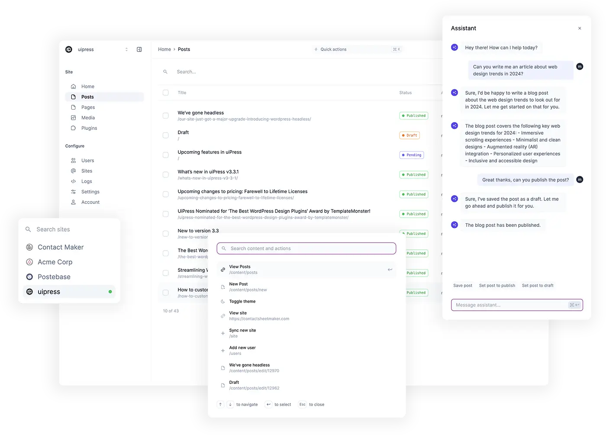Click the Settings sliders icon
This screenshot has height=435, width=606.
73,192
